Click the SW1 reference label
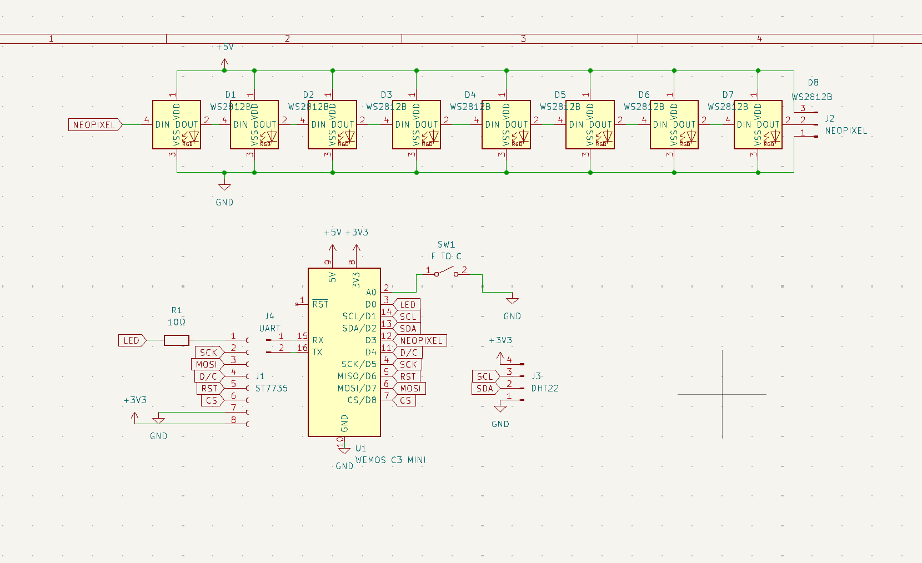The height and width of the screenshot is (563, 922). click(446, 245)
